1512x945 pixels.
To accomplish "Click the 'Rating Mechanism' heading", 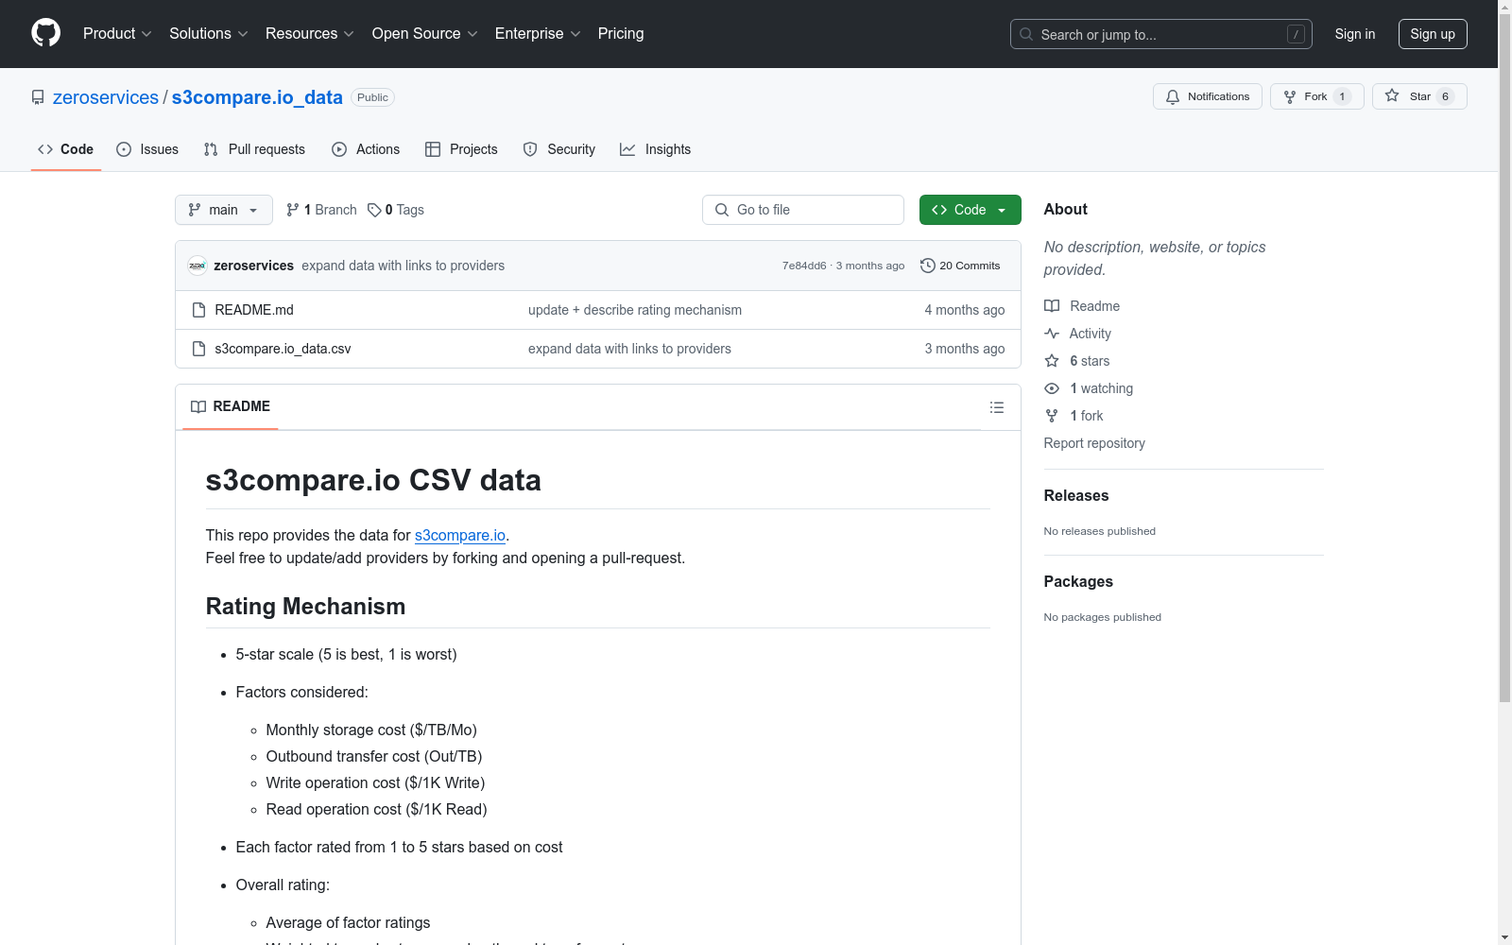I will pyautogui.click(x=305, y=607).
